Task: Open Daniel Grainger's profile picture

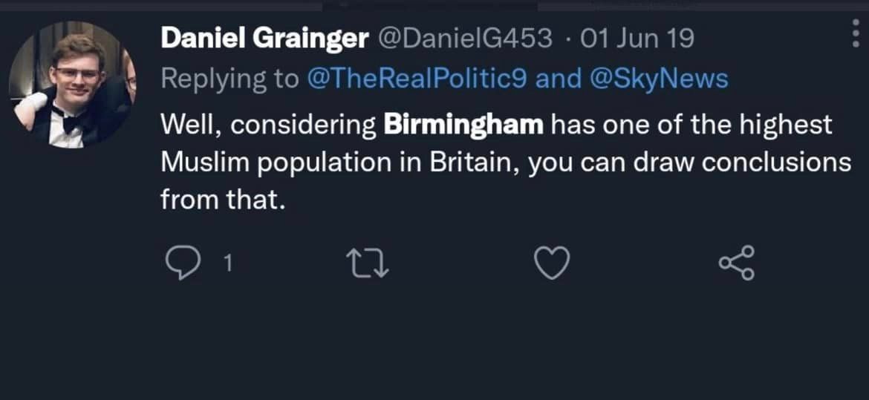Action: point(72,85)
